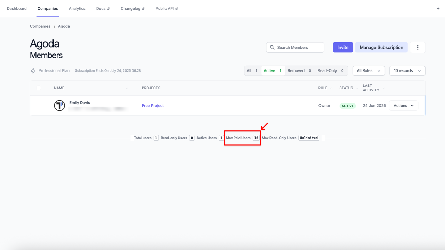This screenshot has width=445, height=250.
Task: Click the three-dot more options button
Action: click(x=418, y=48)
